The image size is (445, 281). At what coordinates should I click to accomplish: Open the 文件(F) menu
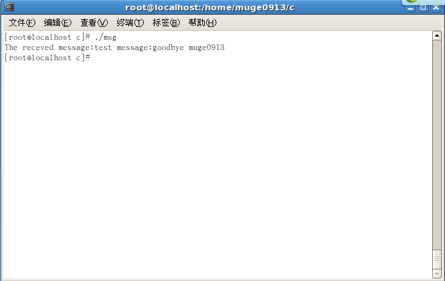22,22
